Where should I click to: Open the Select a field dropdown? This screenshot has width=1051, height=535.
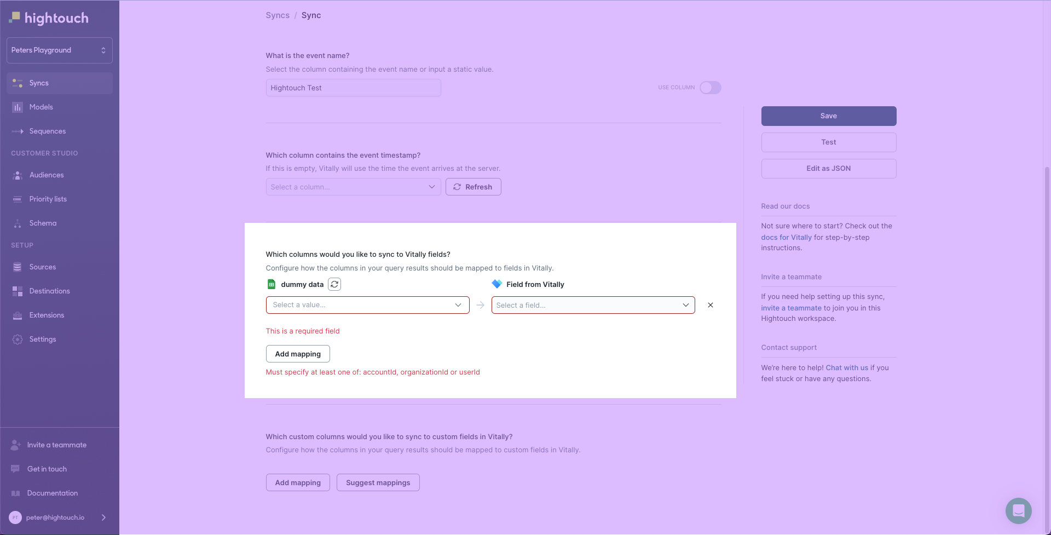click(593, 305)
